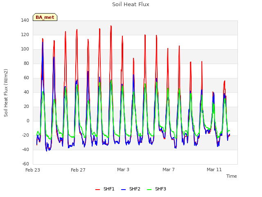Click the Feb 27 x-axis label
Viewport: 262px width, 197px height.
point(78,170)
